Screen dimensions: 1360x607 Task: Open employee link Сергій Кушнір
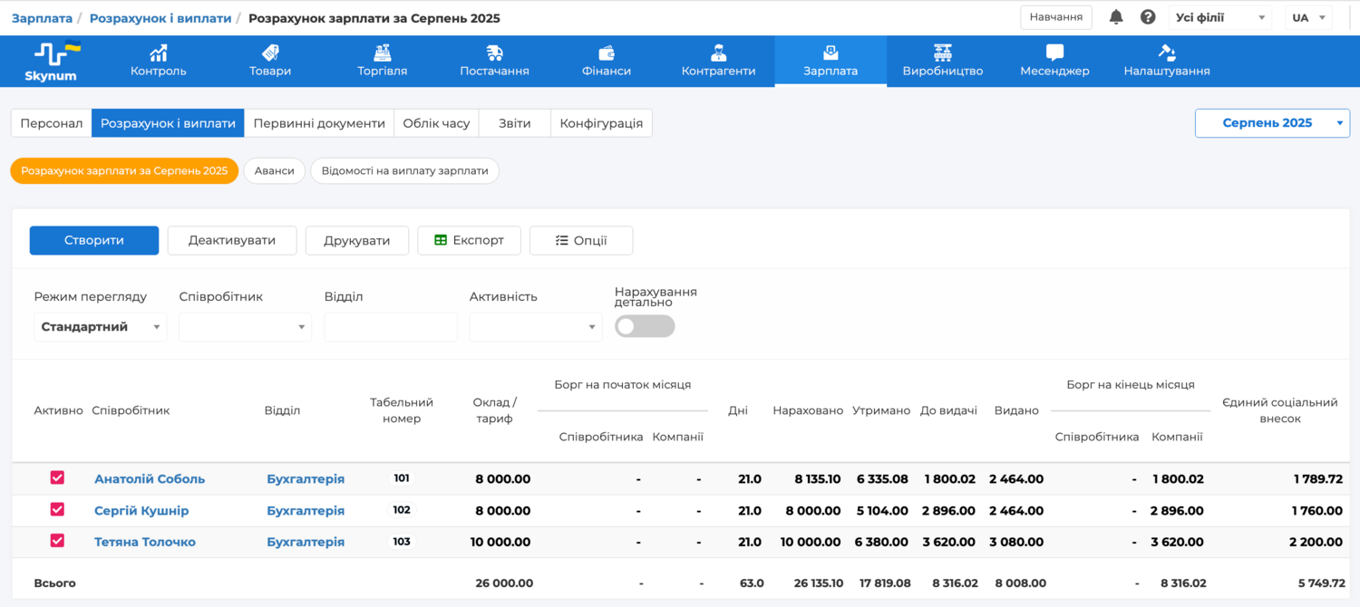point(141,511)
